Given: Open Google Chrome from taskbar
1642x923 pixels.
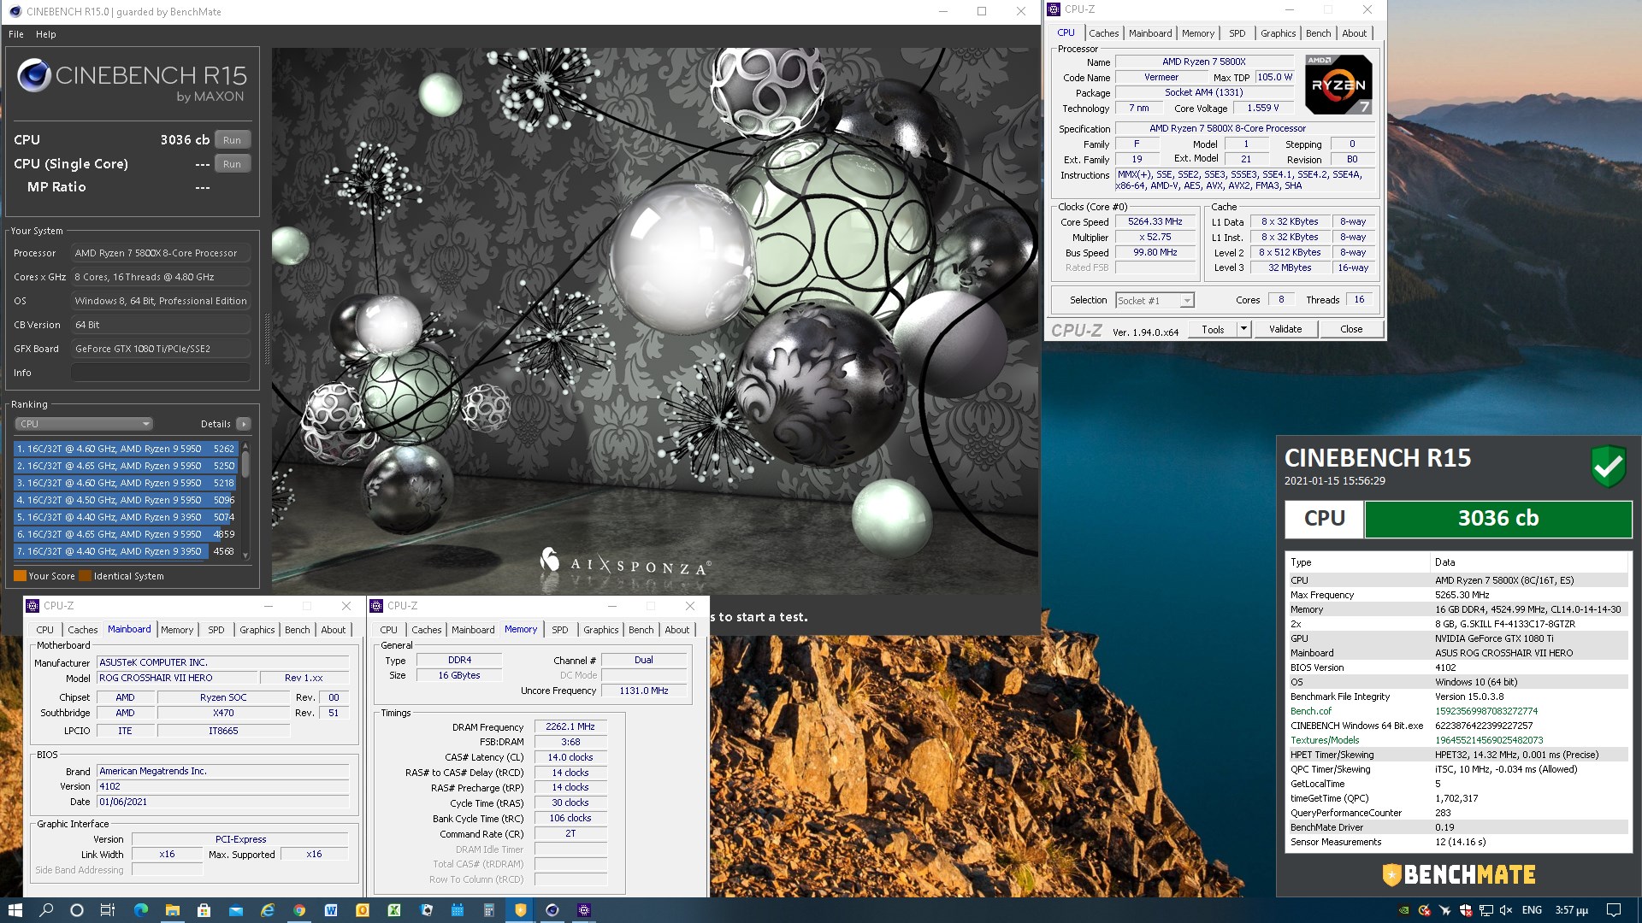Looking at the screenshot, I should (x=299, y=910).
